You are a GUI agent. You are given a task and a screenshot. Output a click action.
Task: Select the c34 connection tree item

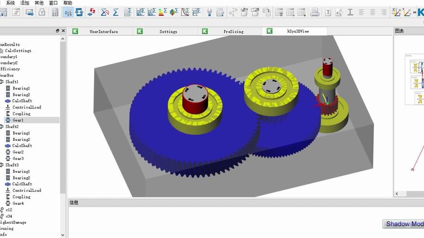tap(9, 216)
